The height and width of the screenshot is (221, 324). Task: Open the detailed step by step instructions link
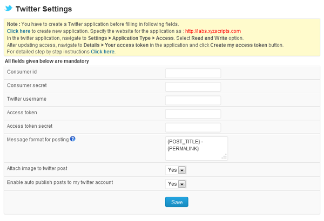[x=103, y=51]
